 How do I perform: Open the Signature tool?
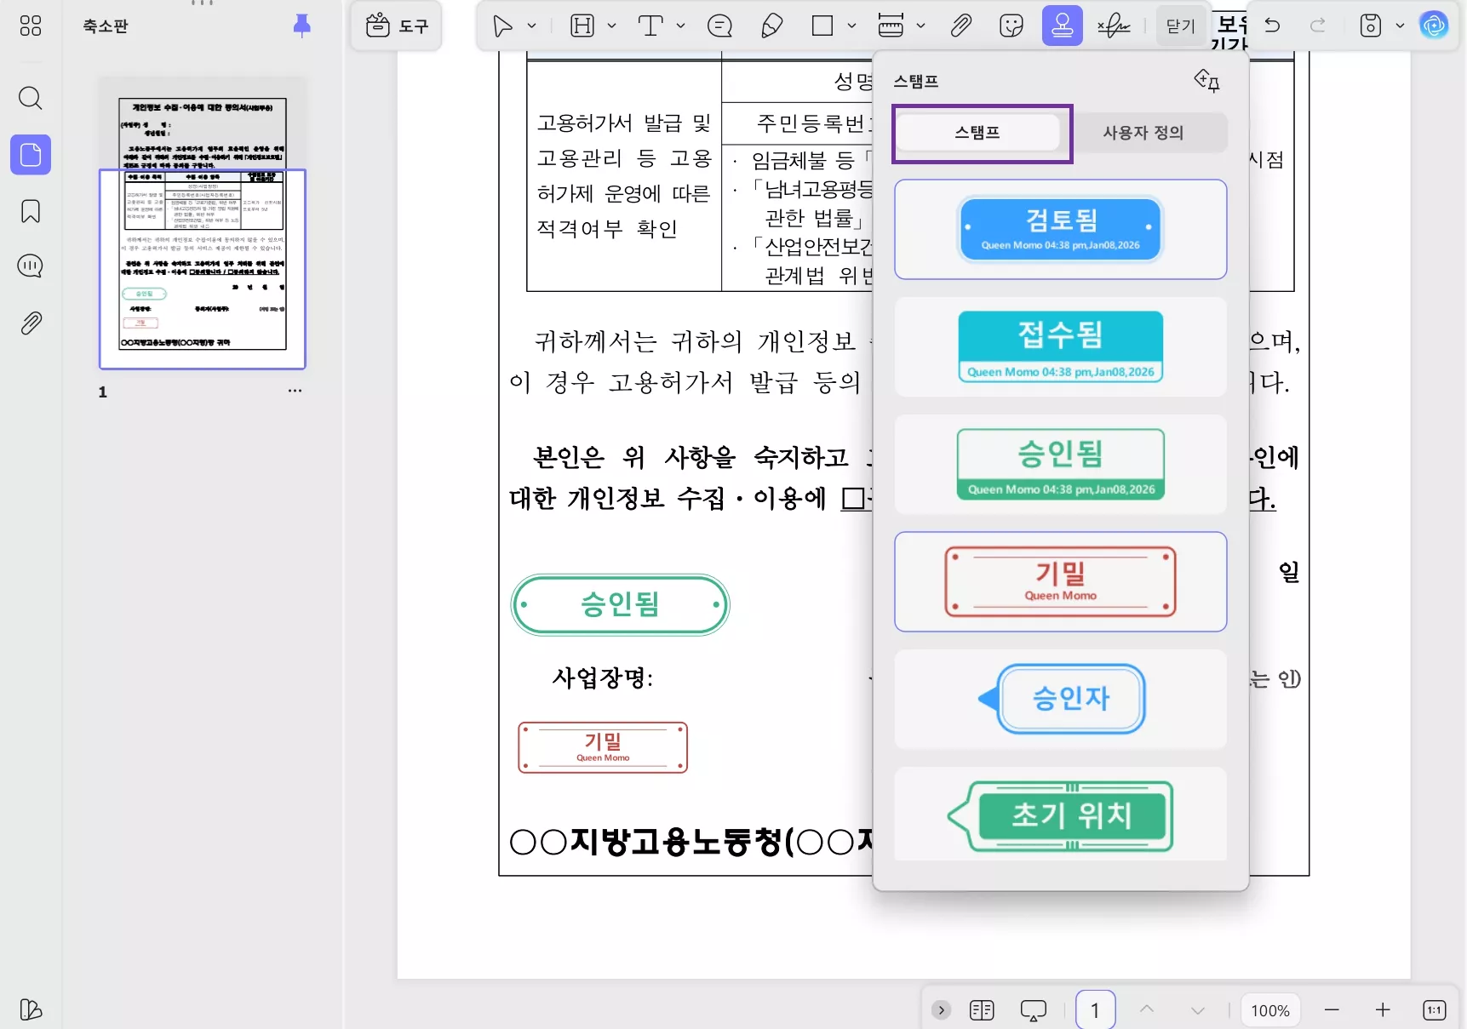click(x=1114, y=26)
